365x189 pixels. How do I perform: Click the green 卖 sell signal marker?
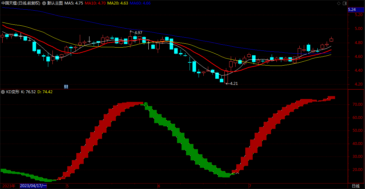[x=146, y=104]
